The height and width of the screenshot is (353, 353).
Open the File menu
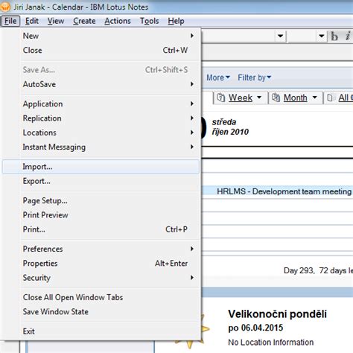pos(10,21)
